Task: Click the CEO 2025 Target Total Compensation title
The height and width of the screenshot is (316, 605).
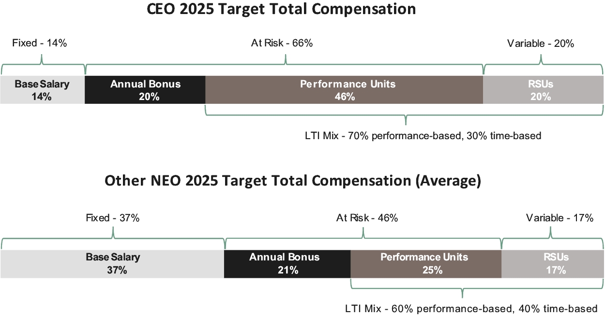Action: (x=282, y=9)
